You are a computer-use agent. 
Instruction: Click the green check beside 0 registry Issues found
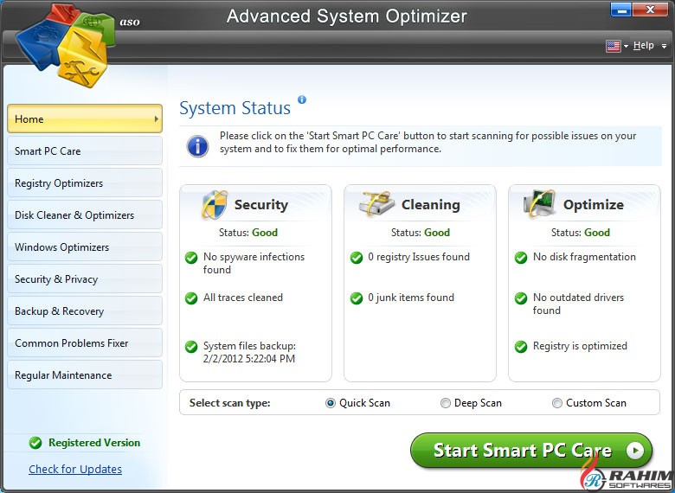click(357, 258)
